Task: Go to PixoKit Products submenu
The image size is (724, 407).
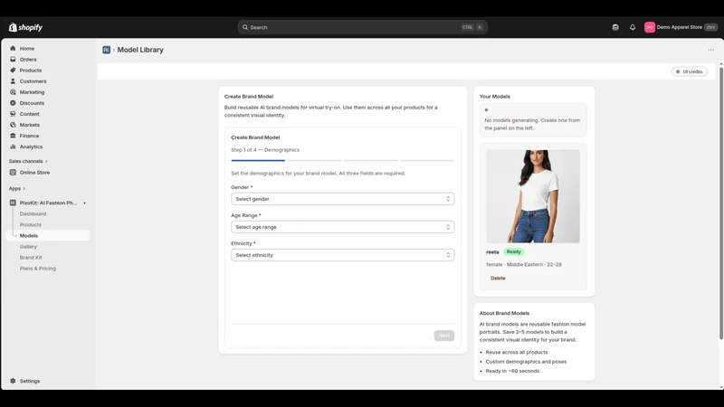Action: pos(31,224)
